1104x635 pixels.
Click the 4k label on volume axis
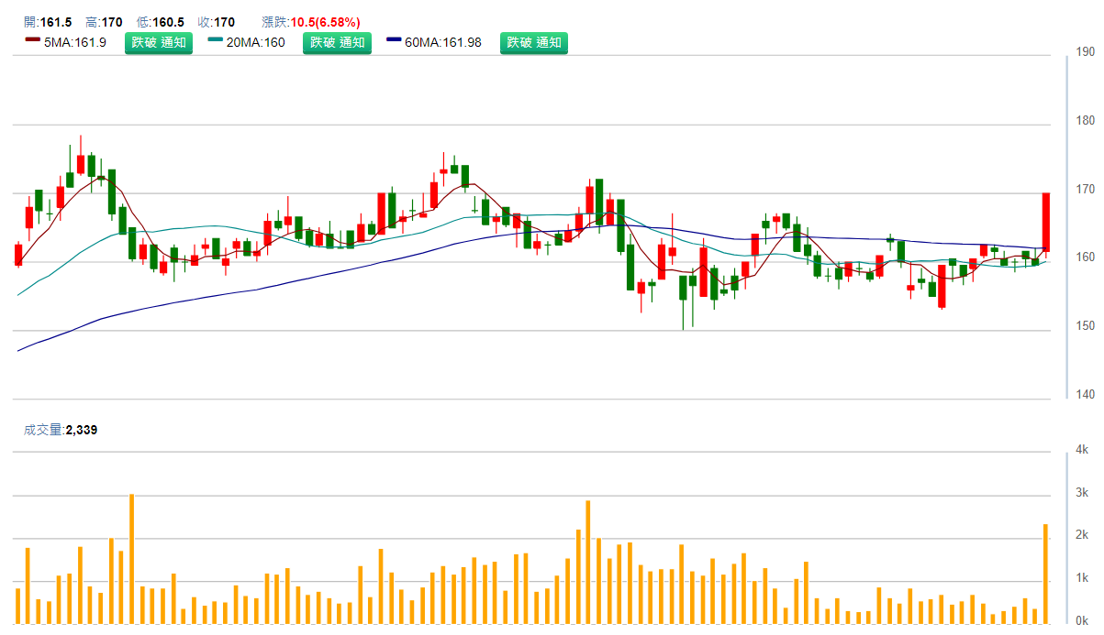pyautogui.click(x=1082, y=450)
